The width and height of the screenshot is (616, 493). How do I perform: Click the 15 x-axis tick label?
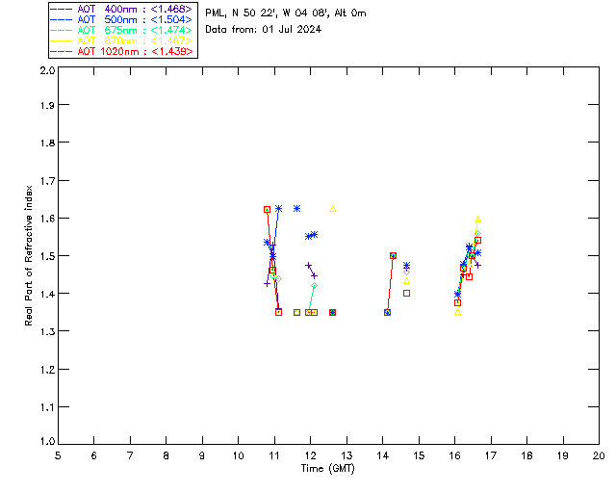tap(419, 455)
